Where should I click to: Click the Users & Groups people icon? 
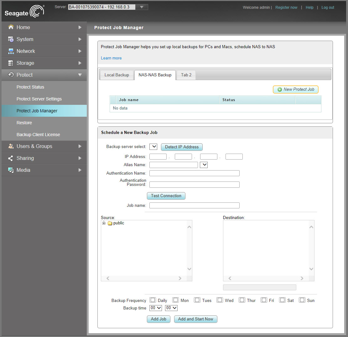click(x=11, y=146)
